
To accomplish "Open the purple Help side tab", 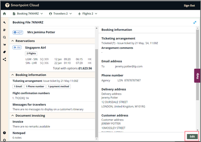I will (x=197, y=76).
